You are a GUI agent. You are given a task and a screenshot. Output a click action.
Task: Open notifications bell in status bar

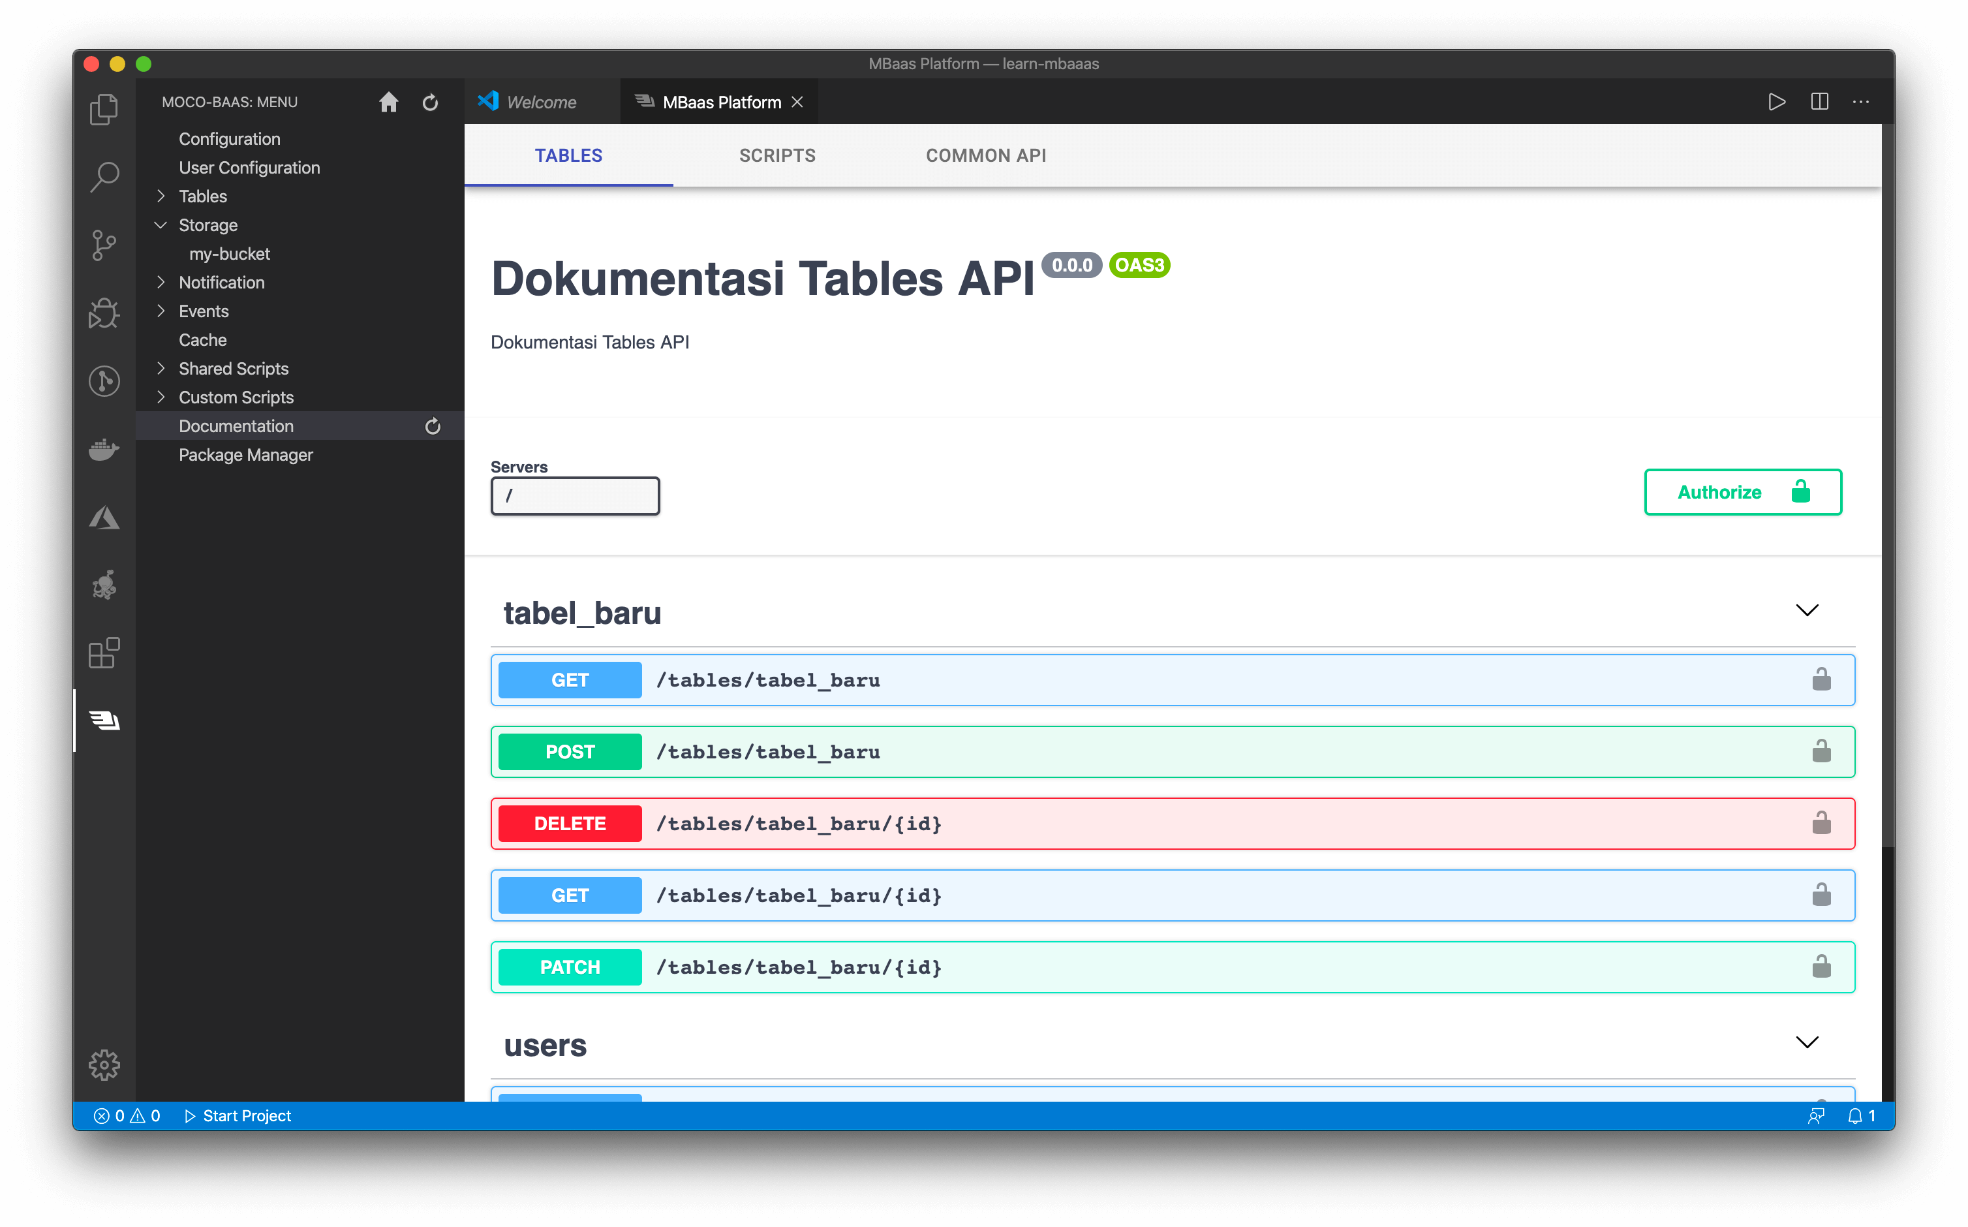[1854, 1116]
